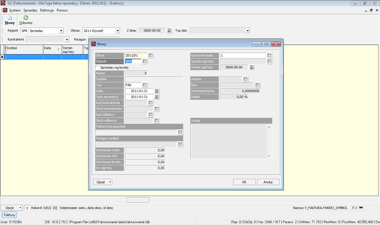Click the Uwagi notes text area
Screen dimensions: 380x225
click(229, 142)
